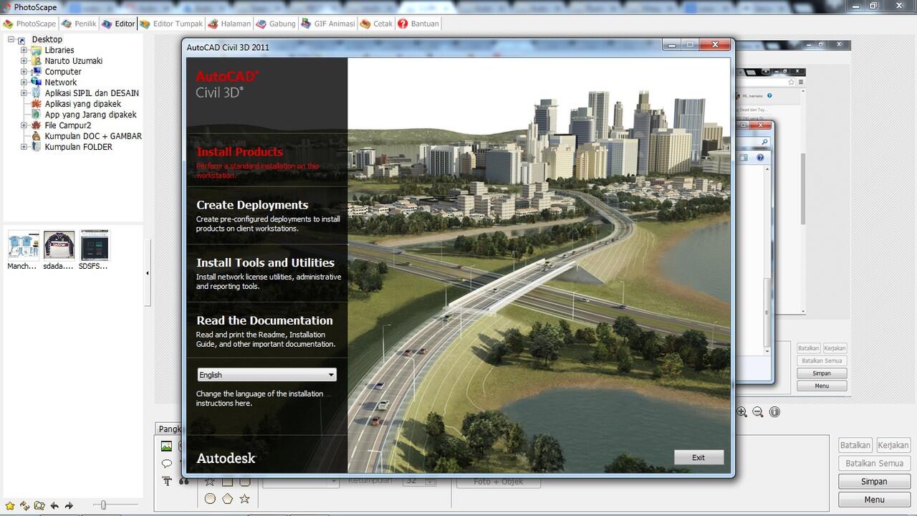
Task: Choose the pentagon shape tool
Action: pos(228,498)
